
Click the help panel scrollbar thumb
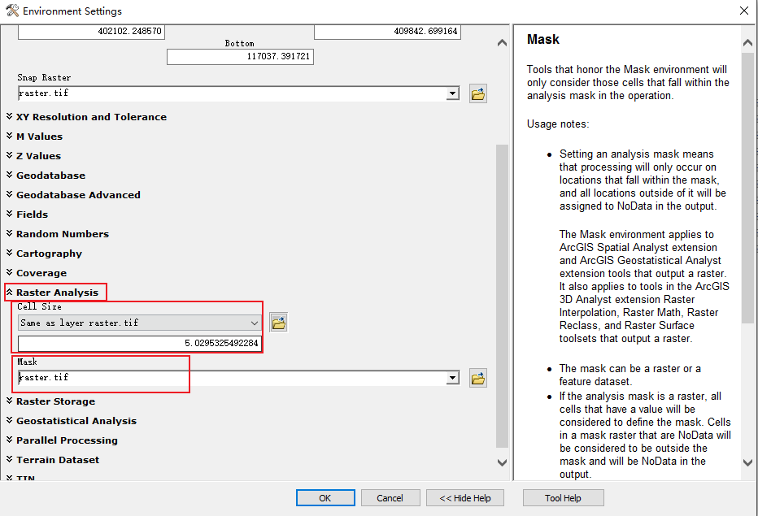tap(747, 187)
